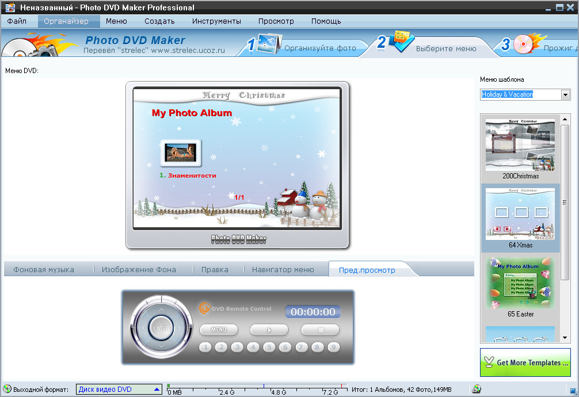
Task: Click the output format disc icon
Action: coord(7,389)
